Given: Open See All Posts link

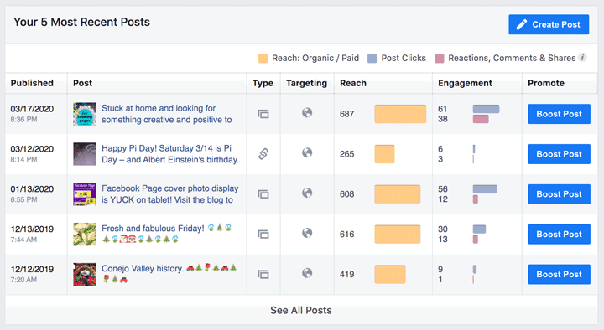Looking at the screenshot, I should [x=301, y=310].
